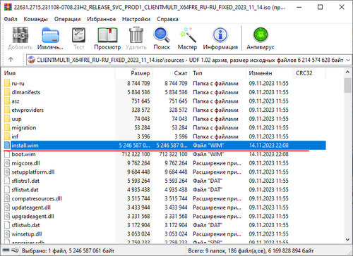Run the Антивирус scan icon
The width and height of the screenshot is (353, 256).
click(261, 35)
